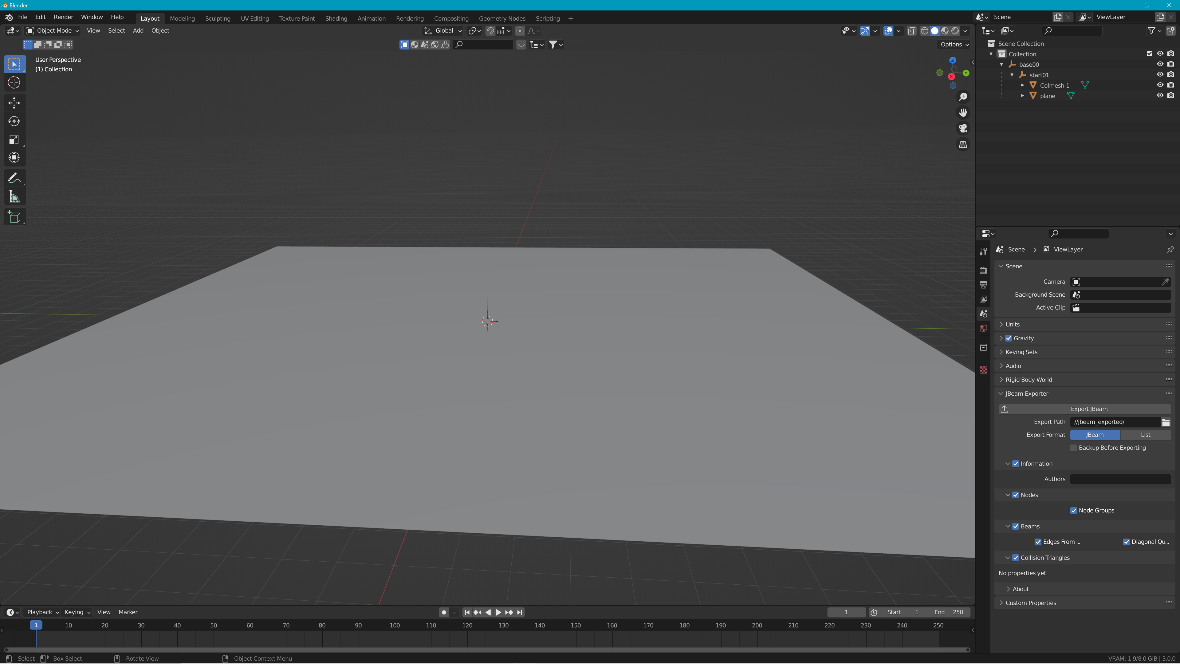1180x664 pixels.
Task: Click the current frame field in timeline
Action: pyautogui.click(x=846, y=612)
